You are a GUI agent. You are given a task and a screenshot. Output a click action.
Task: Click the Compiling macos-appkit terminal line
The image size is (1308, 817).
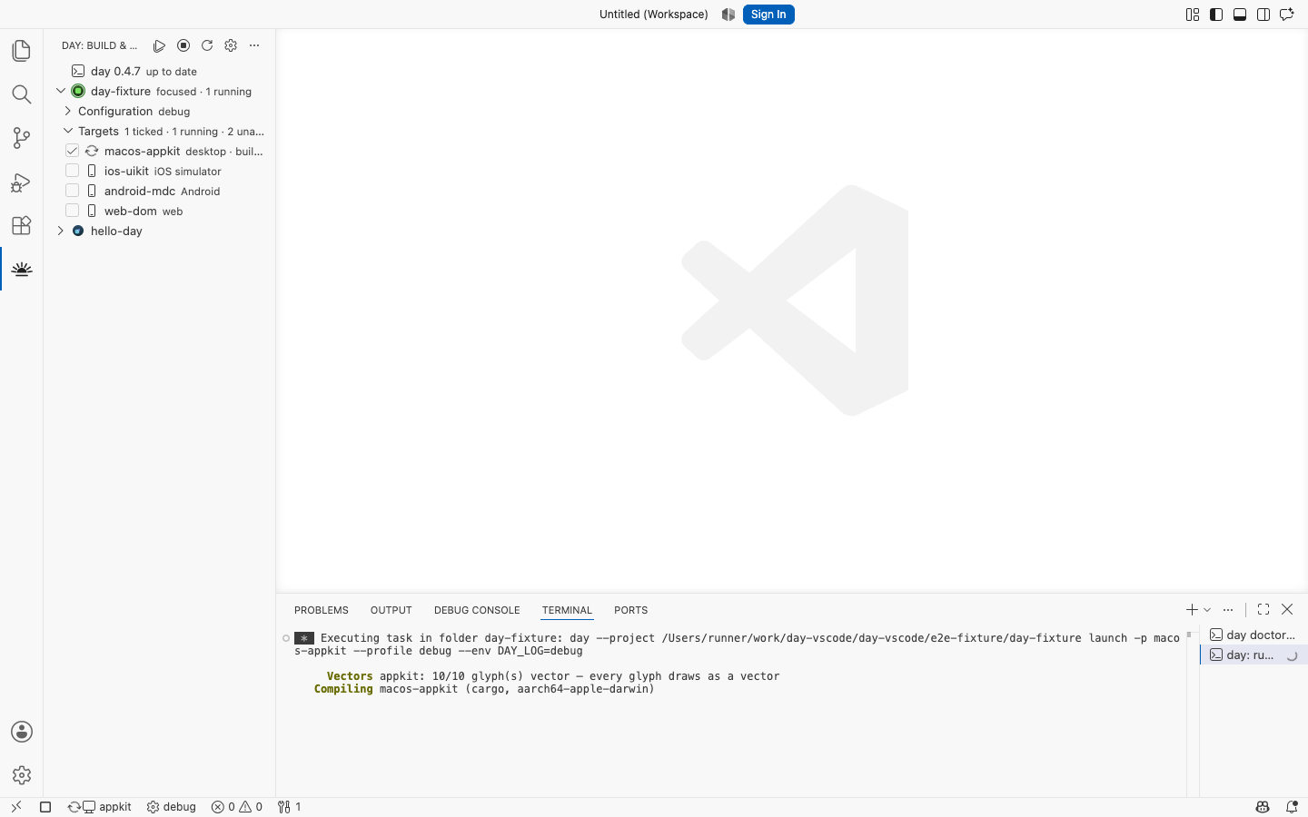(484, 689)
